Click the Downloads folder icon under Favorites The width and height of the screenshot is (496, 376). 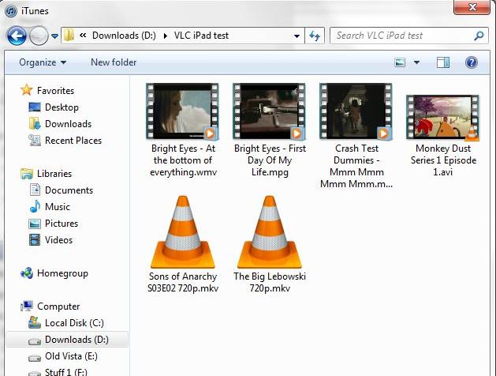(35, 123)
